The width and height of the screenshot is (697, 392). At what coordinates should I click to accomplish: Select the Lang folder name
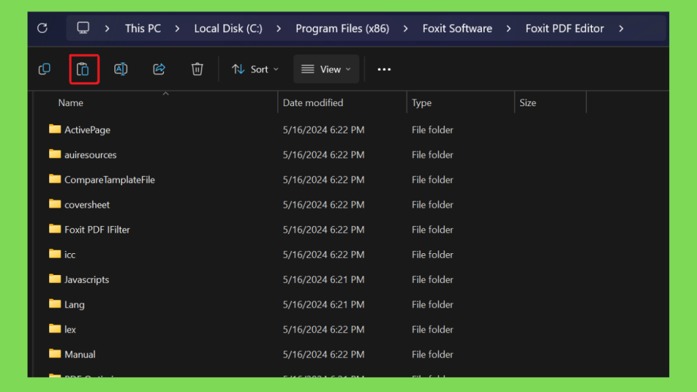pos(74,304)
